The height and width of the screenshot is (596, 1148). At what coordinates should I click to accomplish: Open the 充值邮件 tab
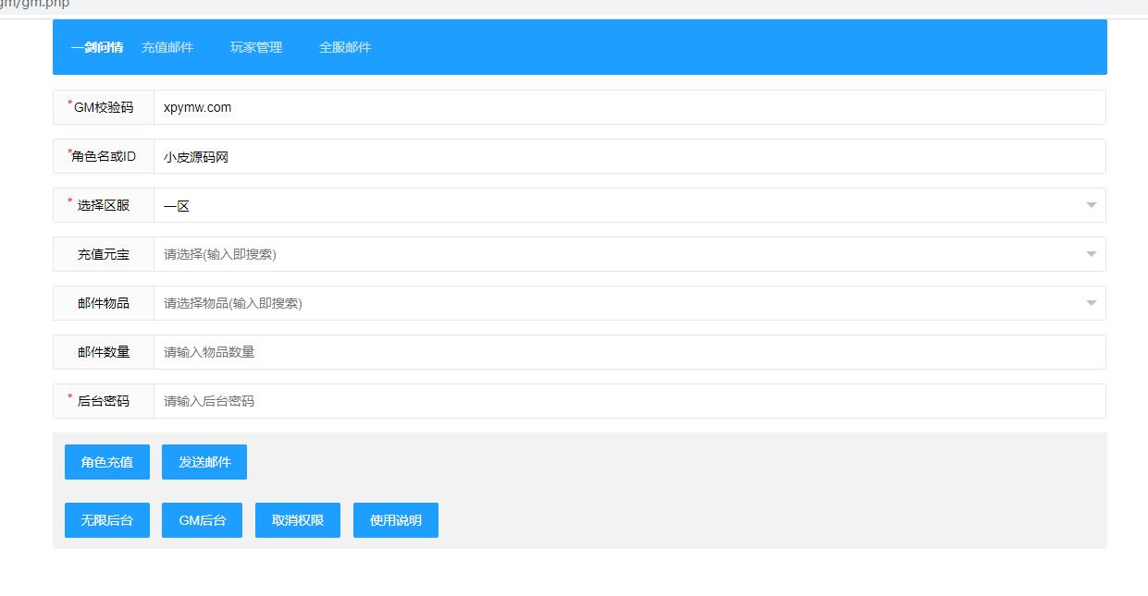point(167,47)
